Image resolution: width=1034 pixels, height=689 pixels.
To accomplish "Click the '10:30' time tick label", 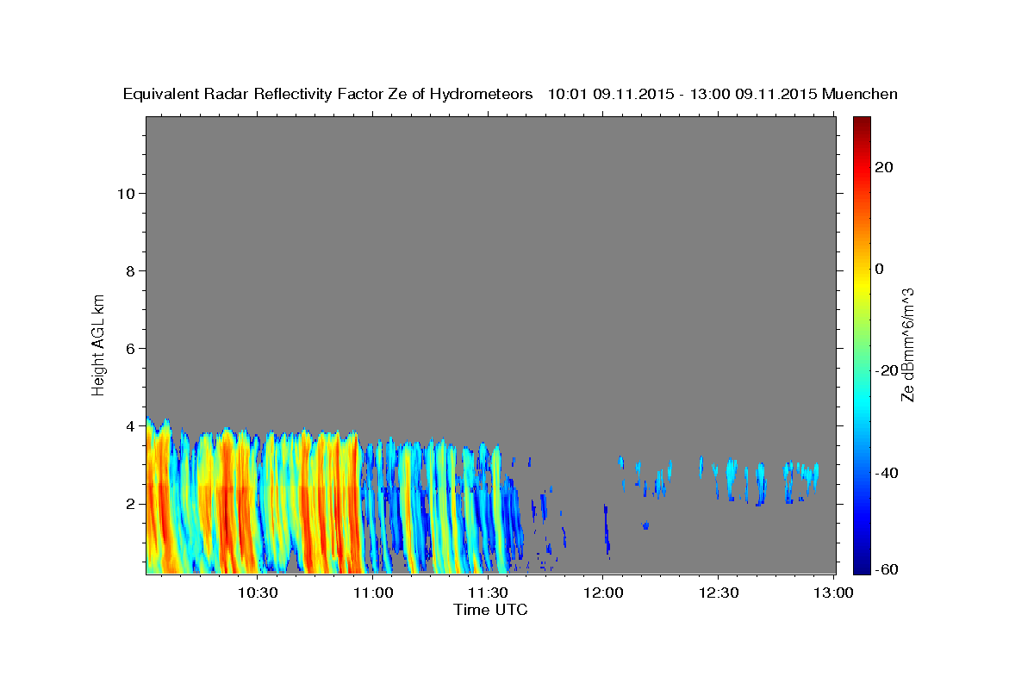I will [258, 593].
